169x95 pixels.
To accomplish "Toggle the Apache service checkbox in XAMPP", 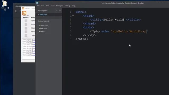I will point(26,21).
